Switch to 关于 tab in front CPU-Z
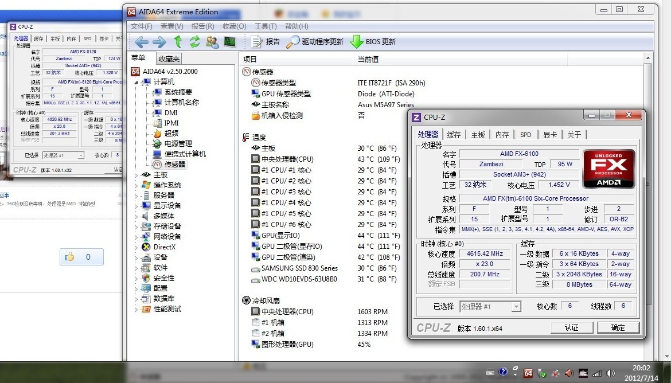The width and height of the screenshot is (671, 383). pos(574,135)
